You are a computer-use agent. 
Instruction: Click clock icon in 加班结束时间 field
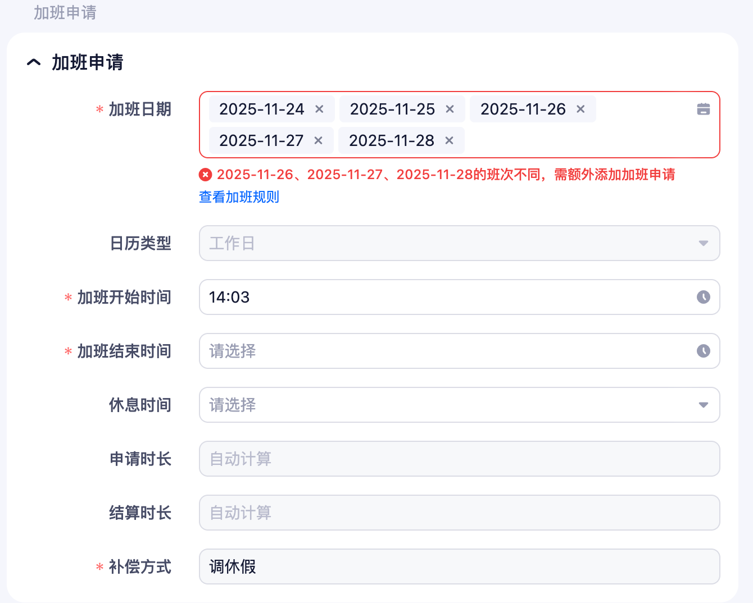pyautogui.click(x=703, y=351)
